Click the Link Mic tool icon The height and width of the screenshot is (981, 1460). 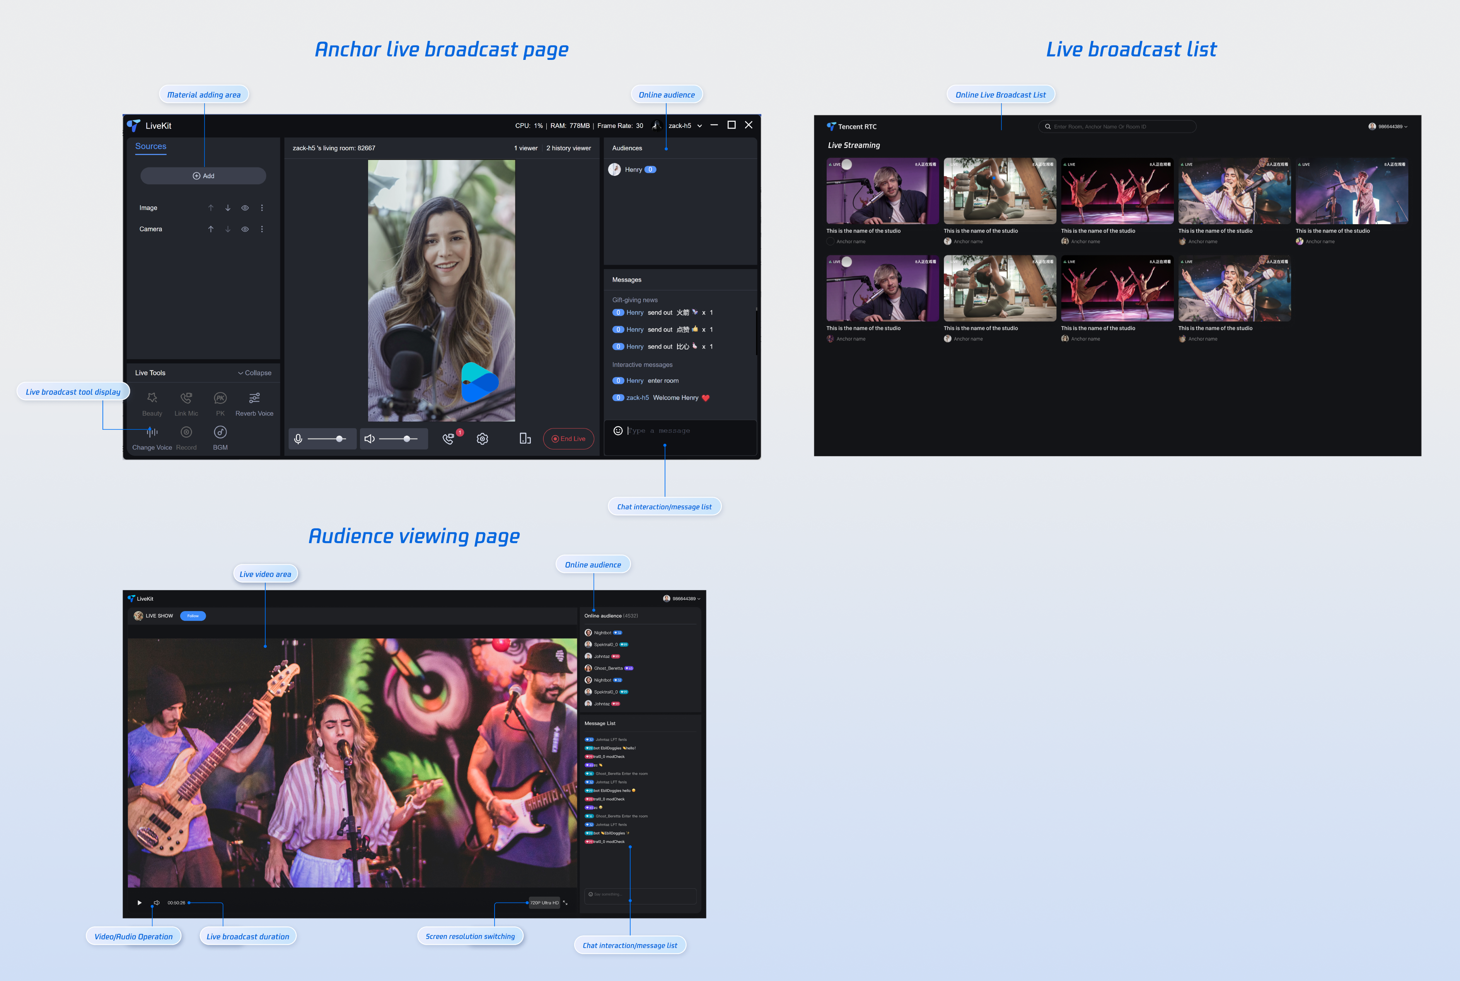[x=186, y=399]
